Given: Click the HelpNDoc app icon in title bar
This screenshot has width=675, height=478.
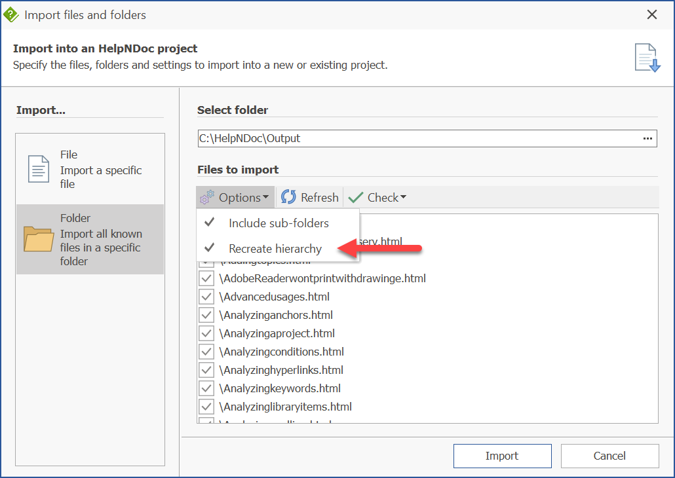Looking at the screenshot, I should click(10, 14).
